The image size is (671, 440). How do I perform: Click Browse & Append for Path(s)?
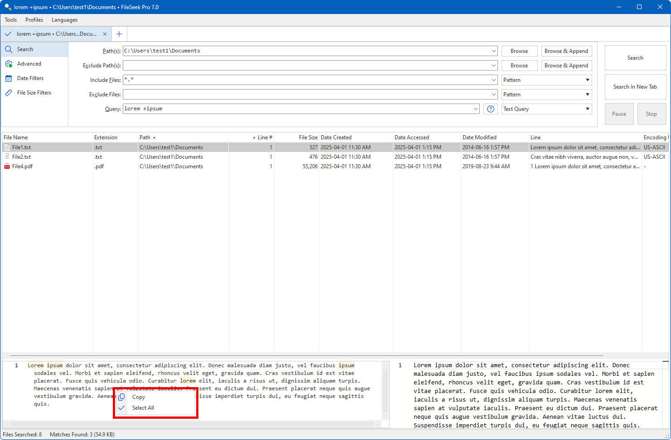(x=566, y=51)
